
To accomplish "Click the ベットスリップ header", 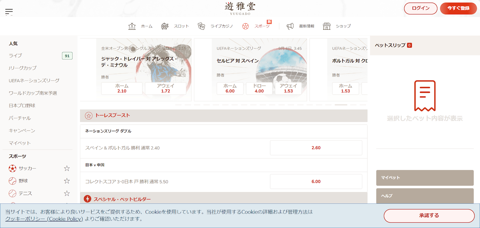I will 390,45.
